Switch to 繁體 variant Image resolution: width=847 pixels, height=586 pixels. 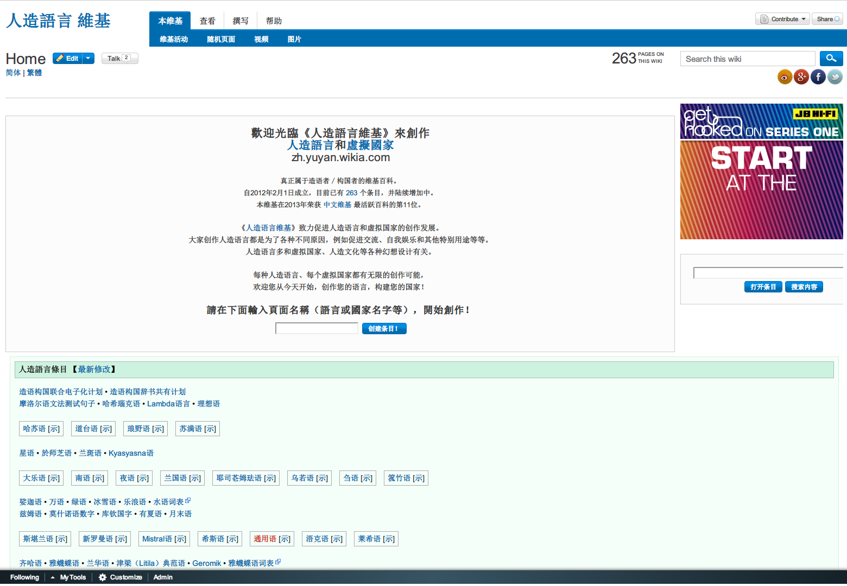(x=34, y=73)
